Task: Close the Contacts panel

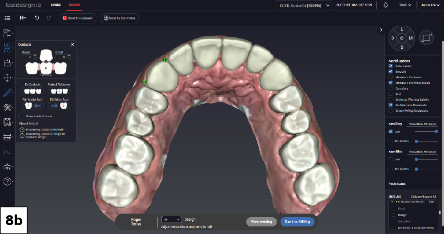Action: coord(72,44)
